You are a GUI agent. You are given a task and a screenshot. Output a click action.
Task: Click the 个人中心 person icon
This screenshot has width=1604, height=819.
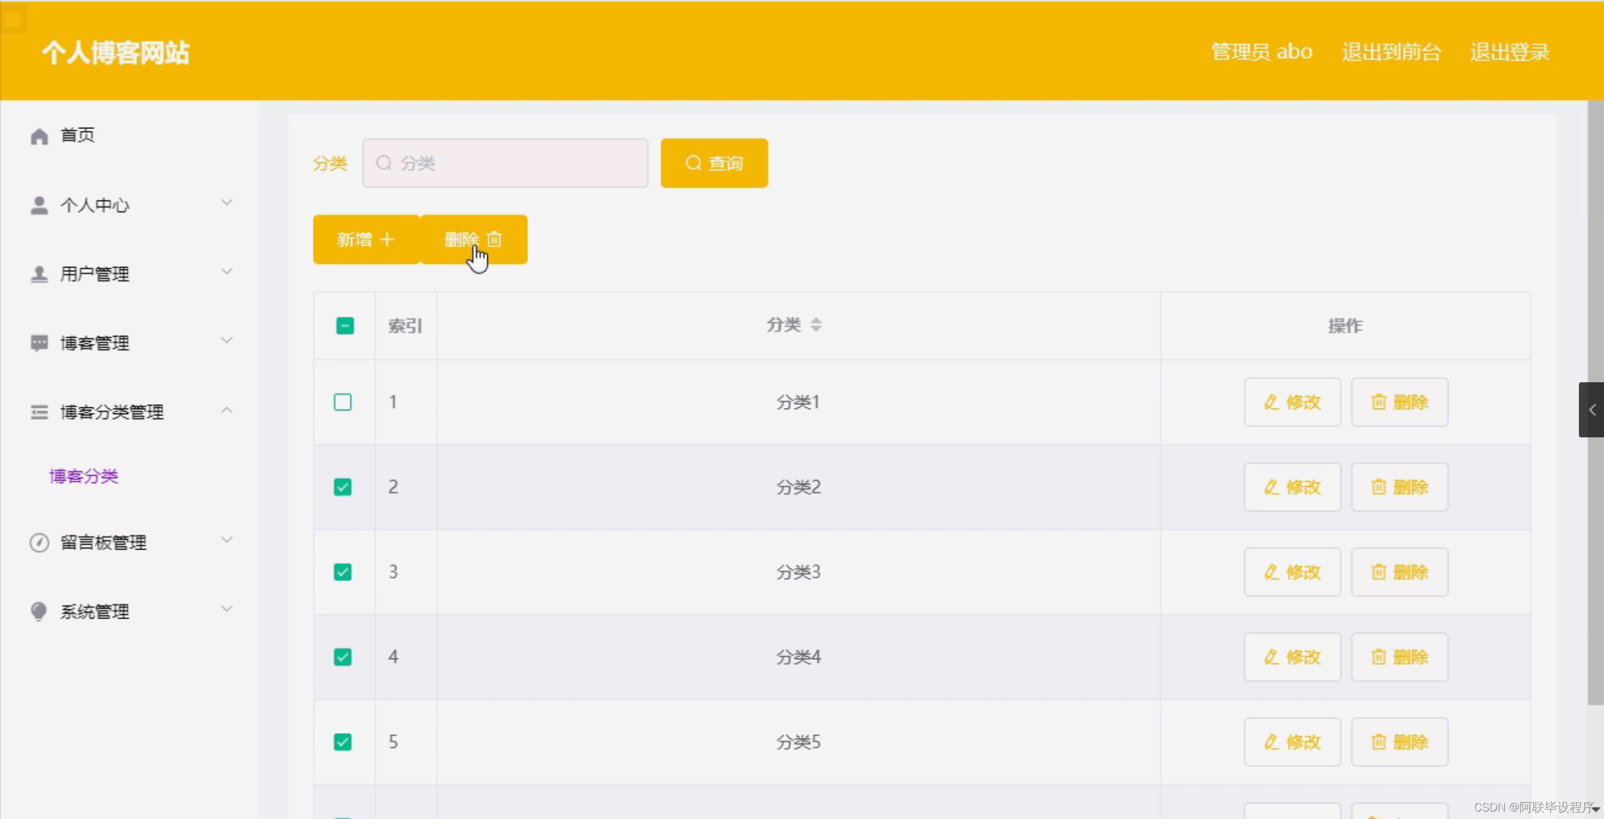point(39,205)
